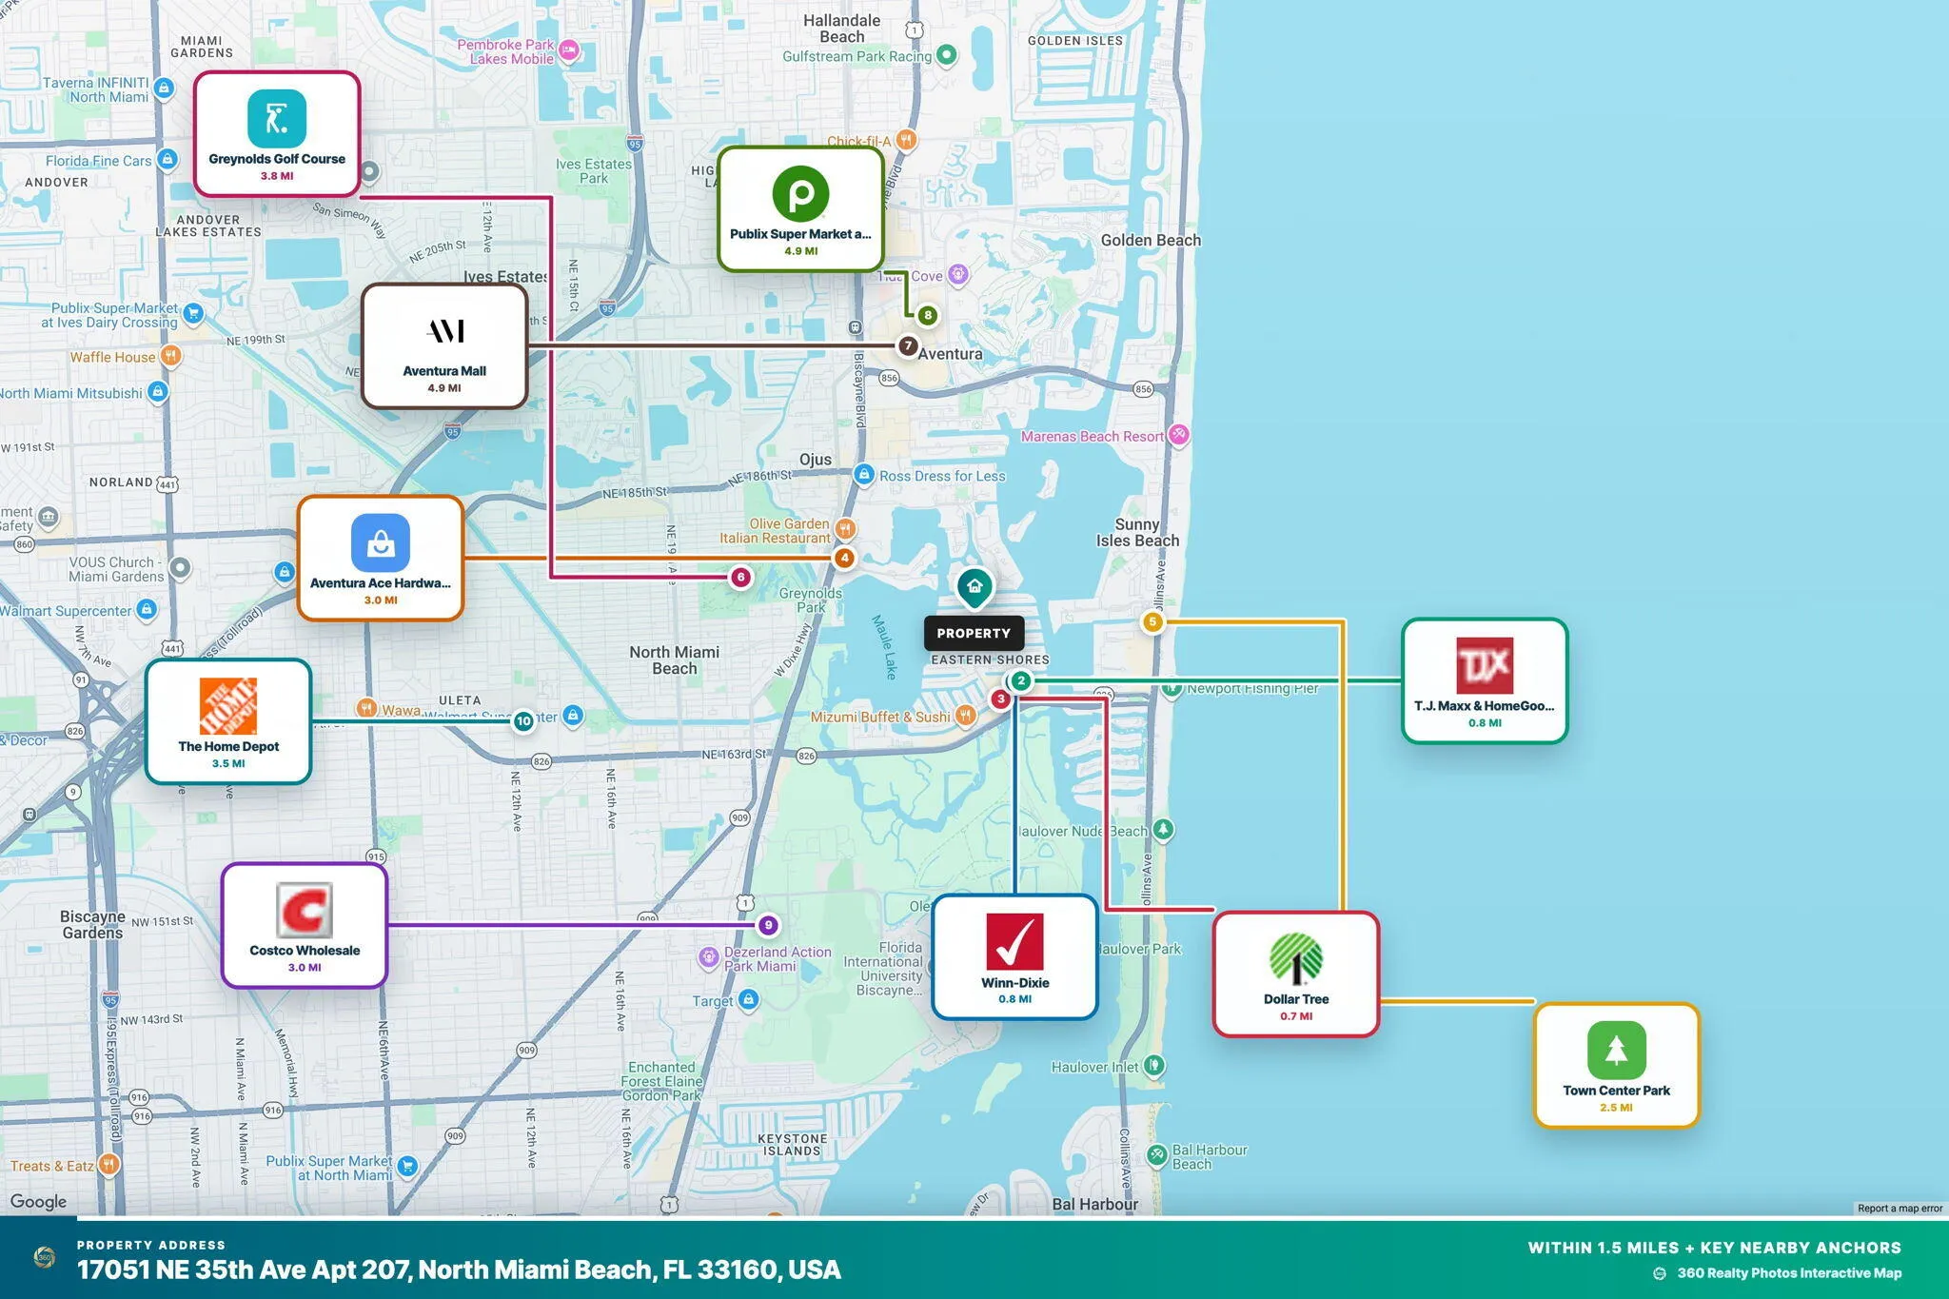The height and width of the screenshot is (1299, 1949).
Task: Click the 17051 NE 35th Ave address text
Action: click(460, 1270)
